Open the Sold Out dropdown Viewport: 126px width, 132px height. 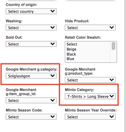pos(31,44)
